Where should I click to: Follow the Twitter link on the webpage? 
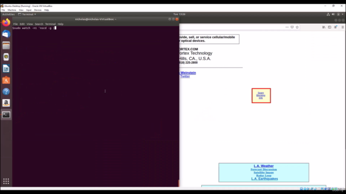(x=185, y=77)
